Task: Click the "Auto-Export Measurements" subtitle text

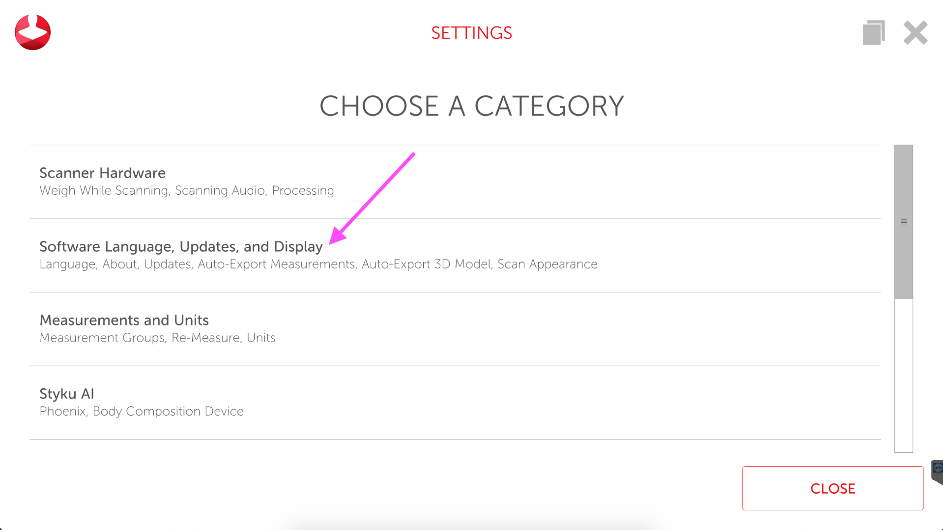Action: (x=277, y=264)
